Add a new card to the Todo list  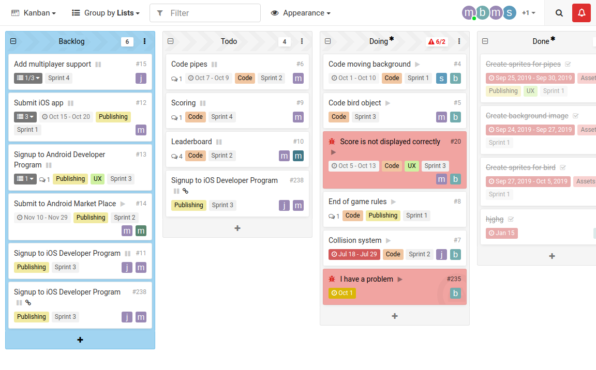[237, 228]
